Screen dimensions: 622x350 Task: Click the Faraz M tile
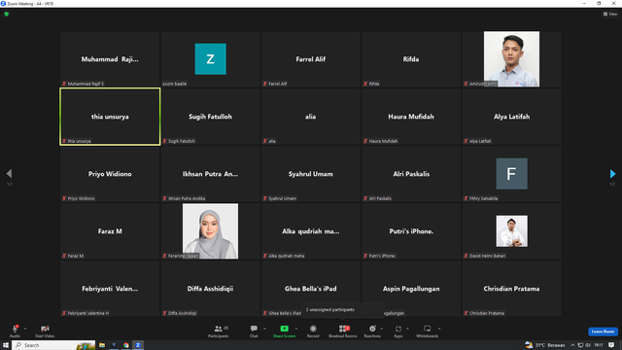pos(110,231)
